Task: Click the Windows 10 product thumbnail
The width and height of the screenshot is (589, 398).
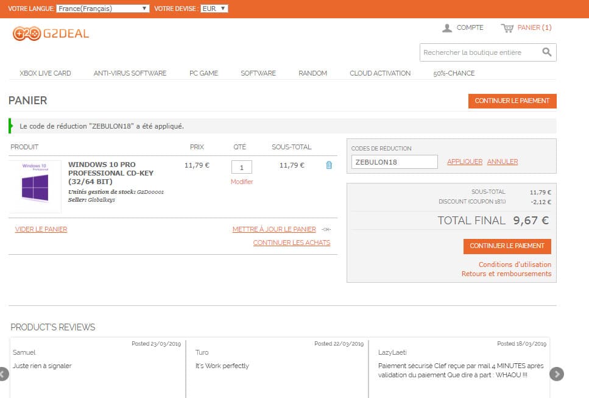Action: click(x=35, y=187)
